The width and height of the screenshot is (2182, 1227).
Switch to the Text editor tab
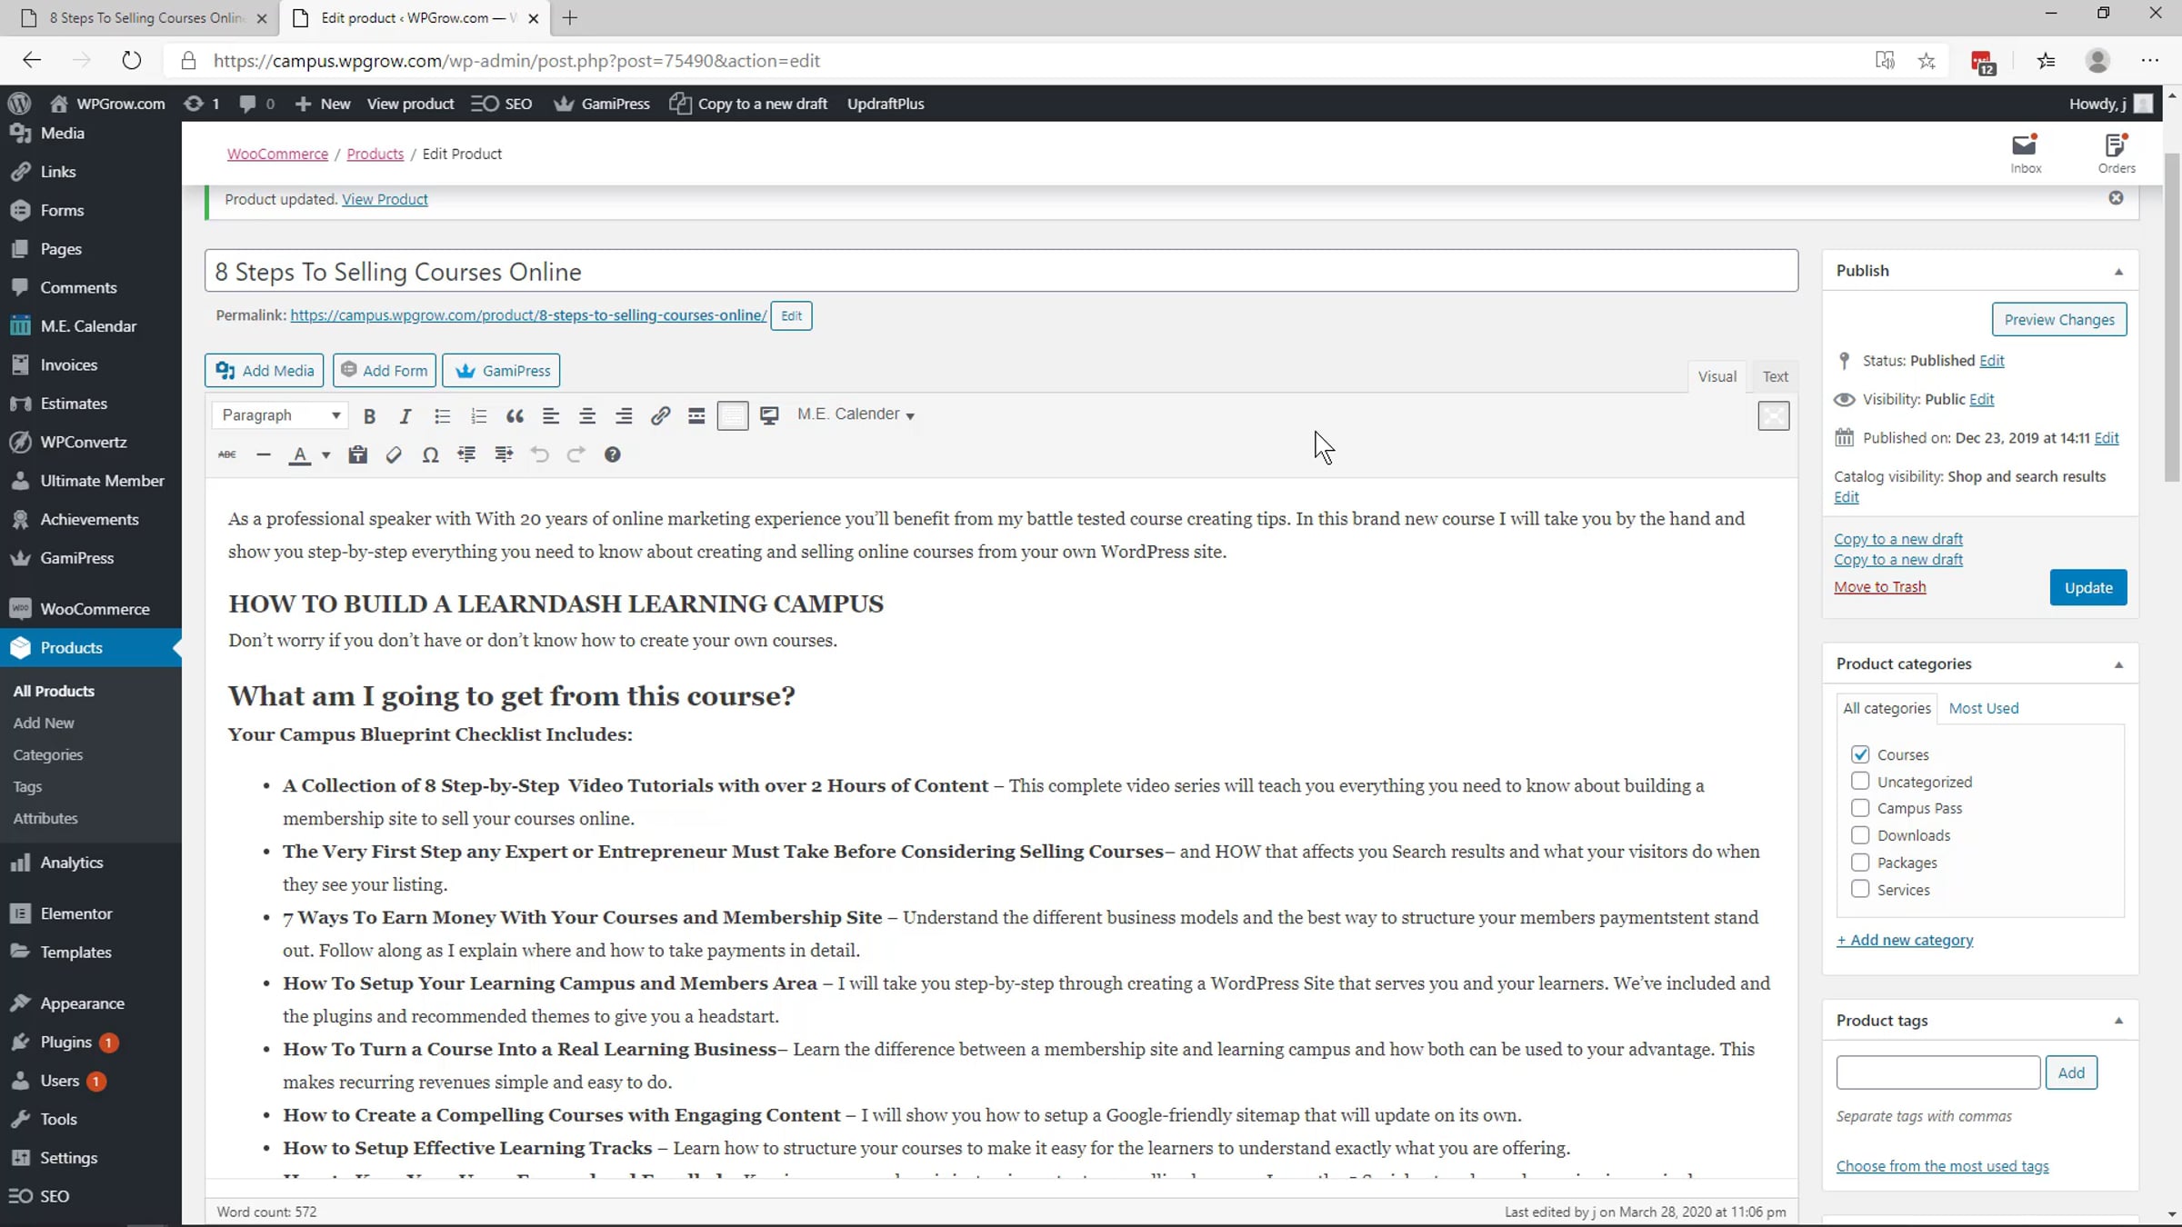[x=1775, y=376]
